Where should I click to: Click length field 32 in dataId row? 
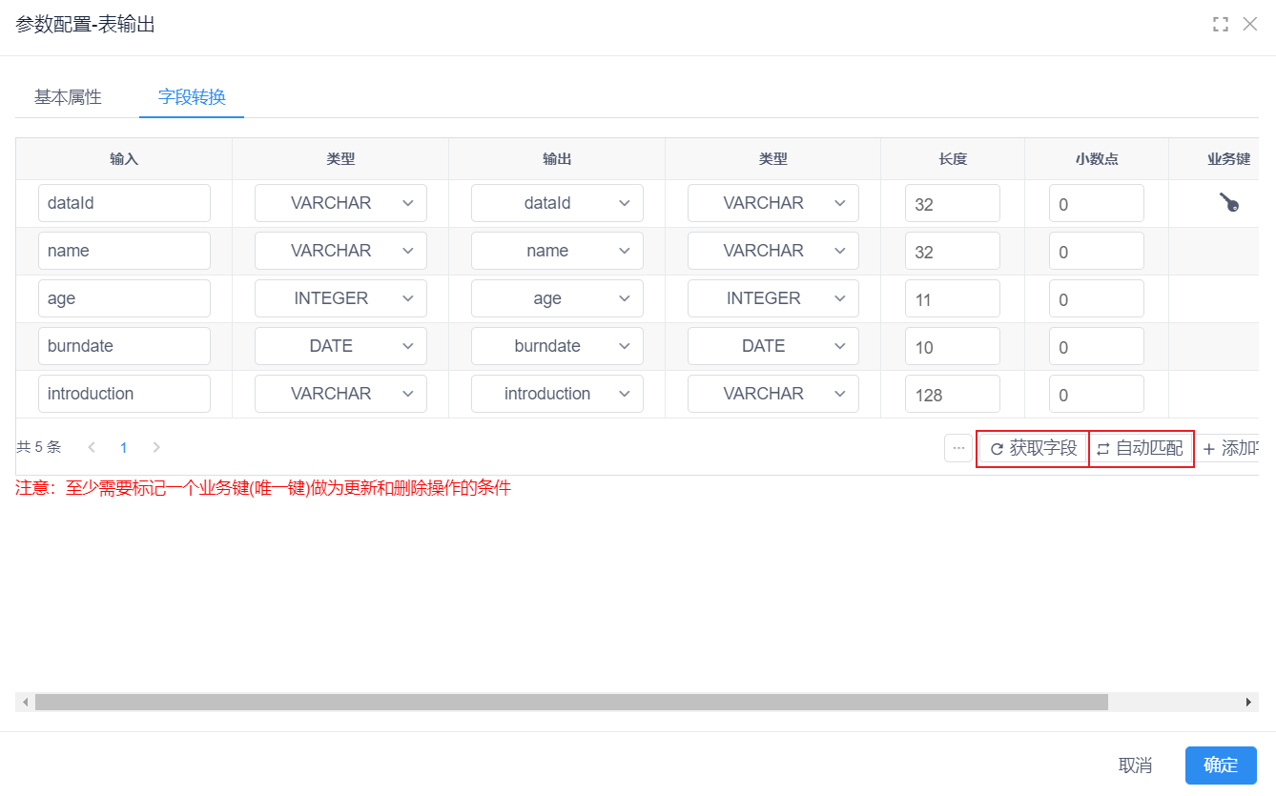953,203
